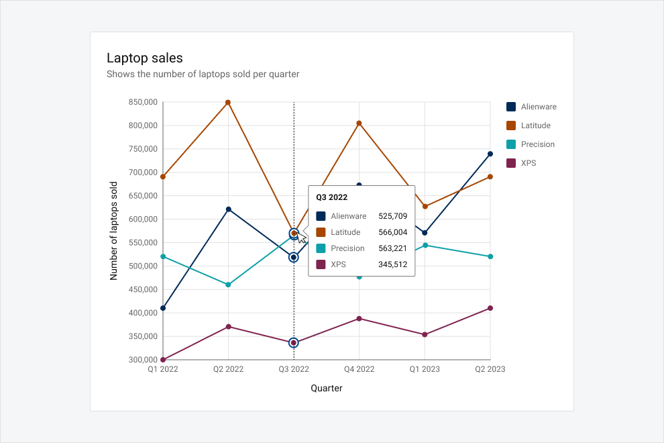Click the Latitude swatch inside the tooltip

[x=321, y=232]
